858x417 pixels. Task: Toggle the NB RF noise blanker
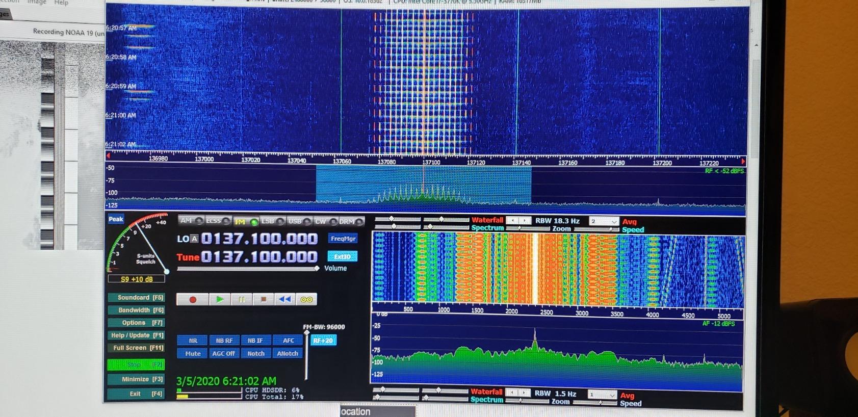pyautogui.click(x=224, y=341)
